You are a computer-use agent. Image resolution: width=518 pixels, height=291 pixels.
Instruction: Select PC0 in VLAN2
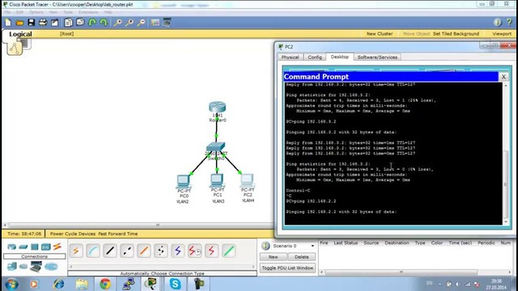[x=183, y=180]
